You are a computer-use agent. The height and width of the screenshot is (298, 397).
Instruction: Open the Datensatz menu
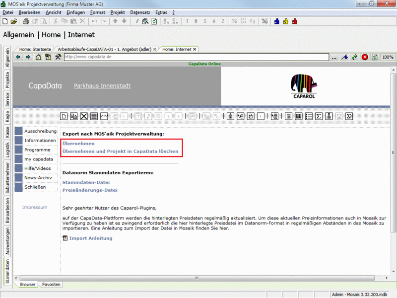(x=140, y=12)
